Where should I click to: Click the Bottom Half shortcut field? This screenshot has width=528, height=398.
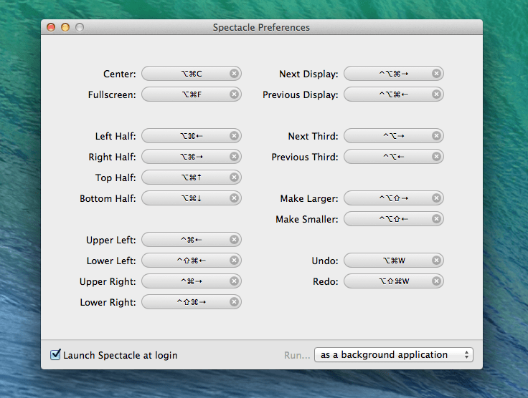pos(192,198)
